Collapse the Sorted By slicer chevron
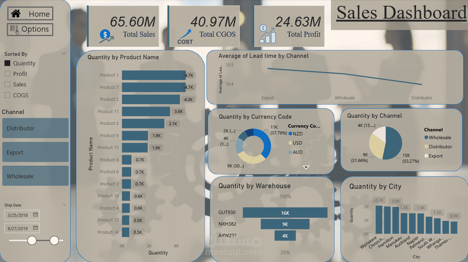The height and width of the screenshot is (262, 468). (63, 53)
